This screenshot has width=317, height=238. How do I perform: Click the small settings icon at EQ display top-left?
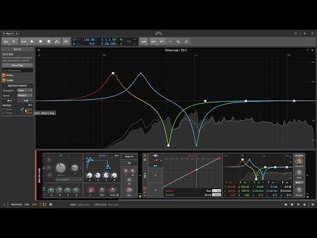point(38,50)
